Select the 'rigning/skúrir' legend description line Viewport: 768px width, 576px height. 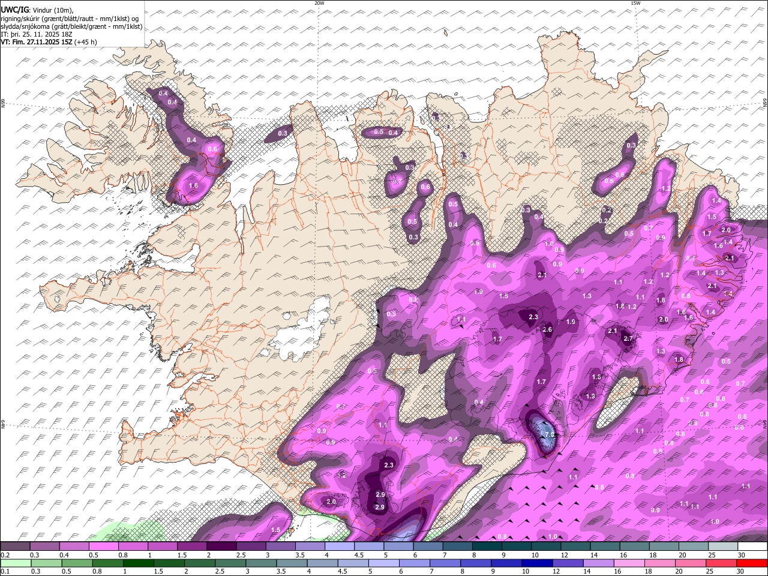(x=70, y=19)
